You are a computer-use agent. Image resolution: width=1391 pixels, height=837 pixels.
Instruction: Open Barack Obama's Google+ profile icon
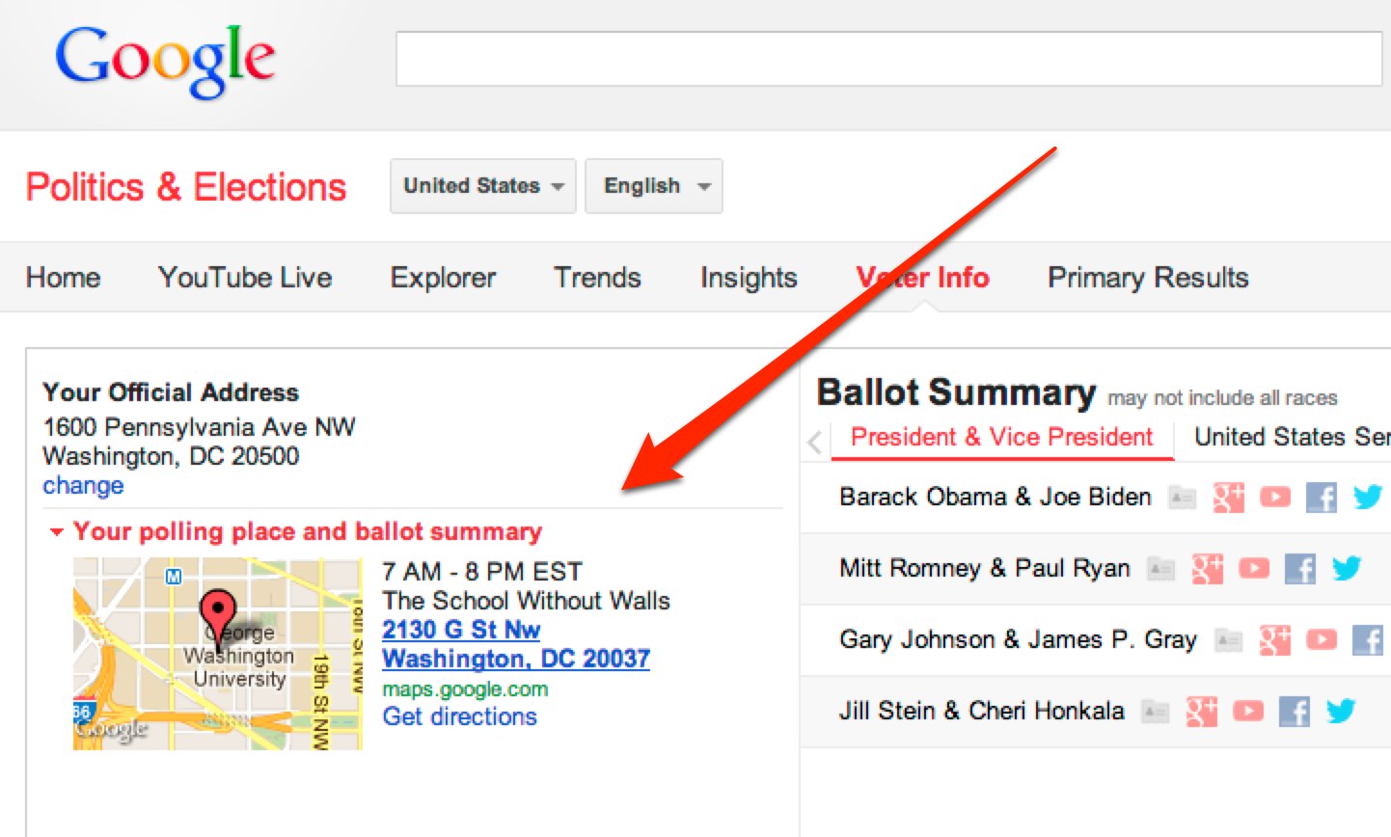[1228, 497]
